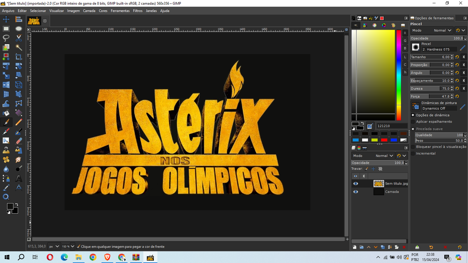
Task: Pick the red swatch in color history
Action: pyautogui.click(x=384, y=140)
